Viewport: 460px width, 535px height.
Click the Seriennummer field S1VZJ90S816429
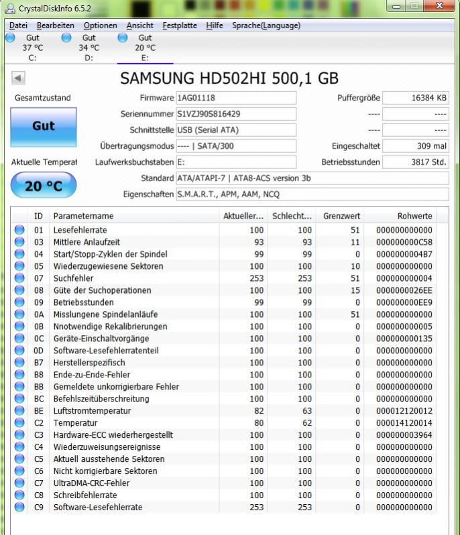236,114
